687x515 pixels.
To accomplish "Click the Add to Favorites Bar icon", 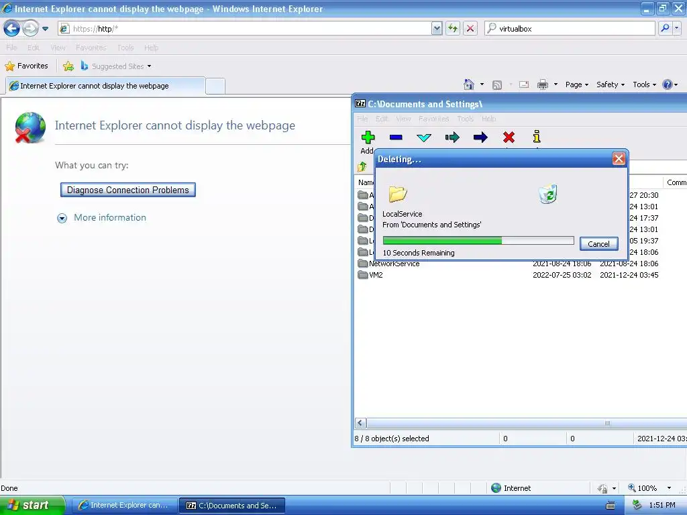I will click(x=68, y=66).
